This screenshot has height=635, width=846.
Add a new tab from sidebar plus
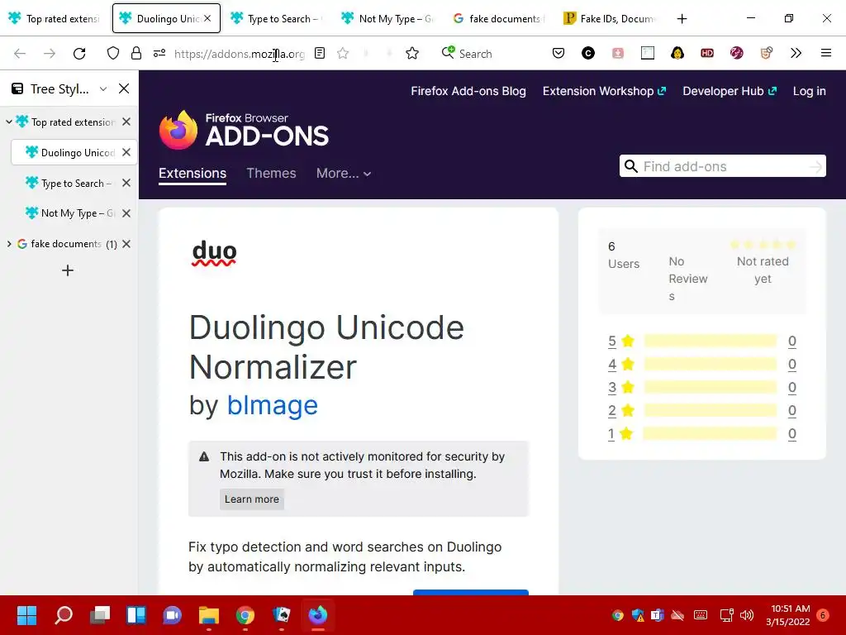[x=68, y=270]
